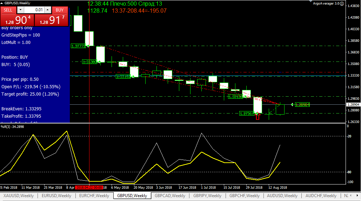361x201 pixels.
Task: Click the %R(3) -34.2898 indicator label
Action: (x=12, y=127)
